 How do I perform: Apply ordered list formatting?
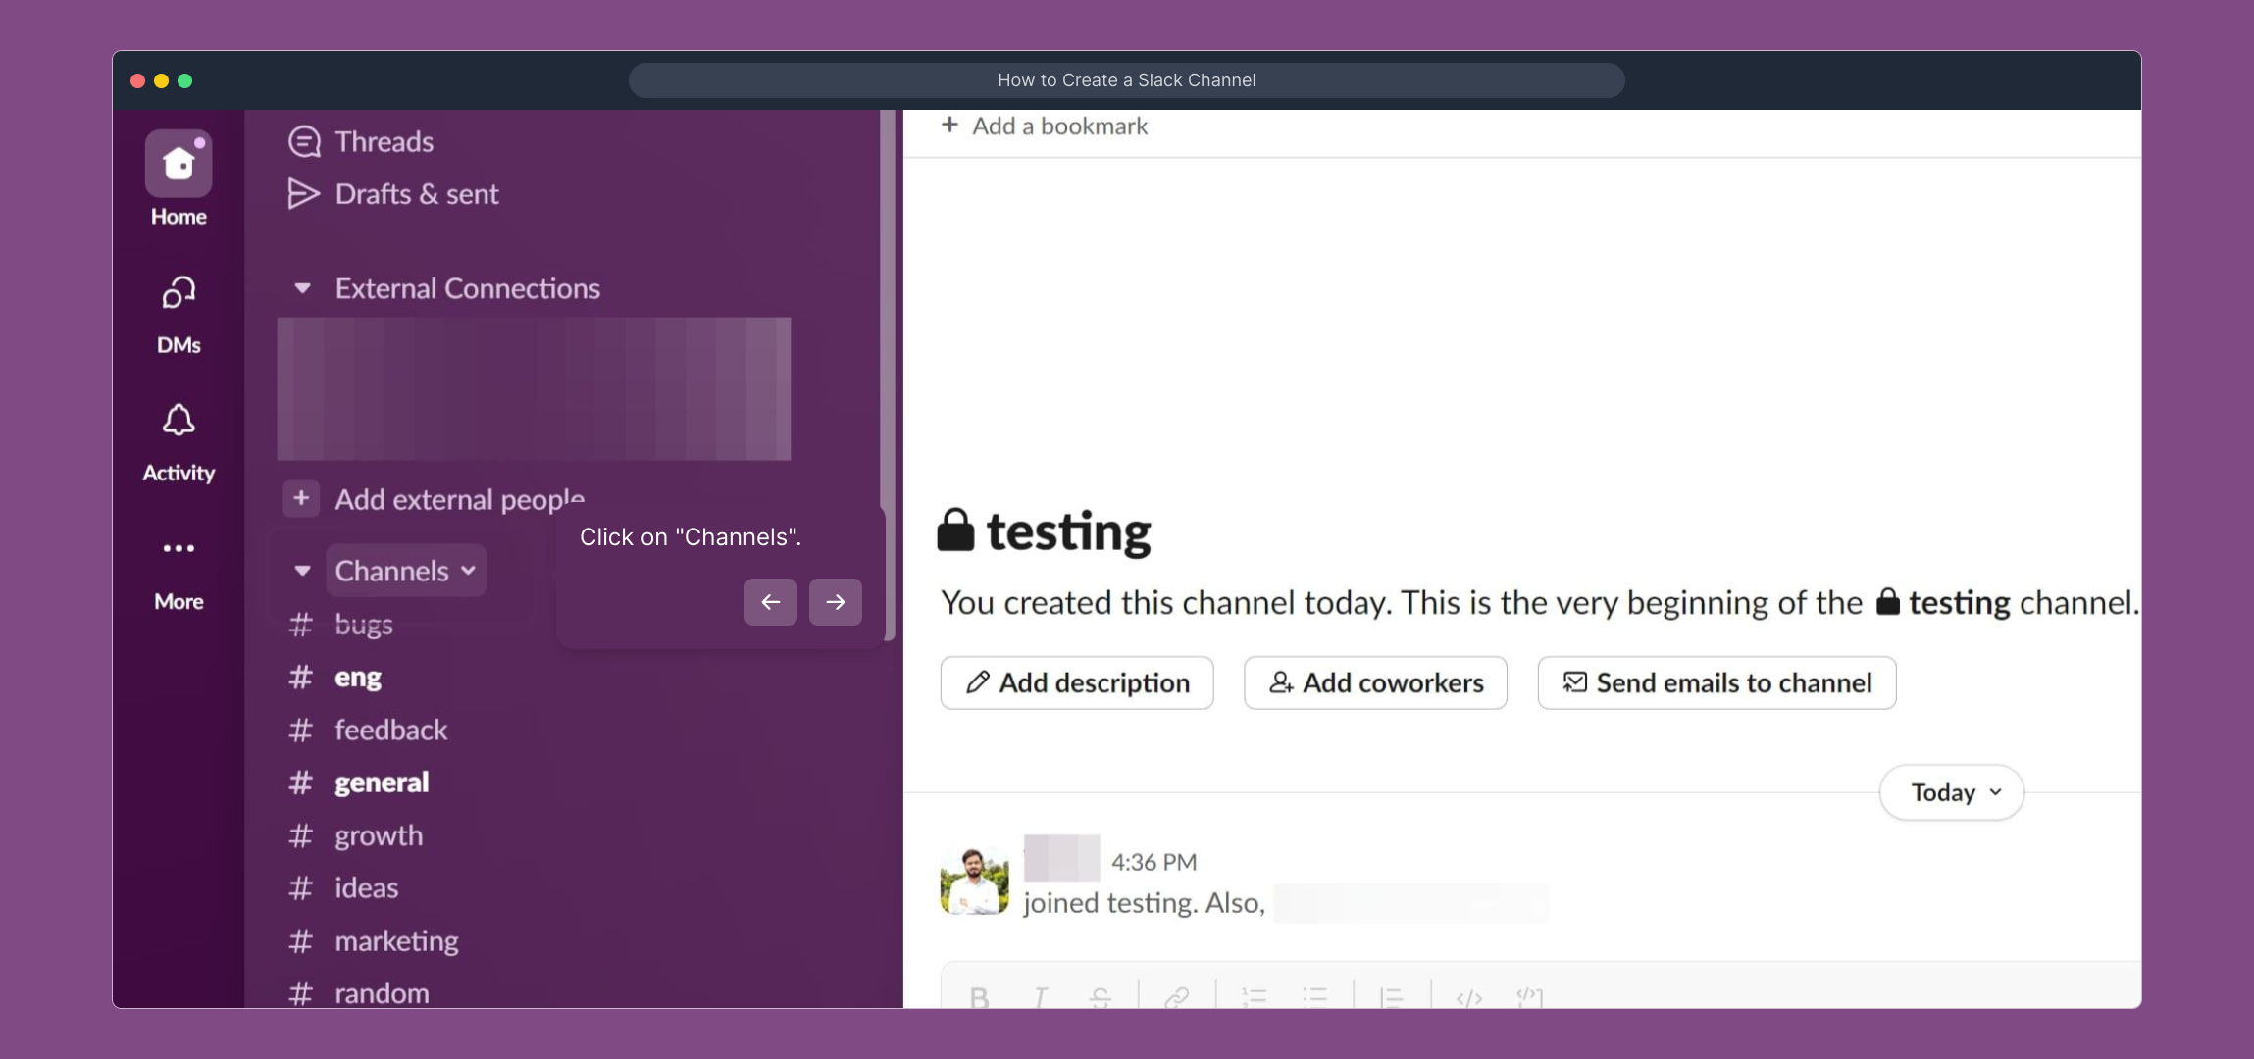pos(1254,995)
